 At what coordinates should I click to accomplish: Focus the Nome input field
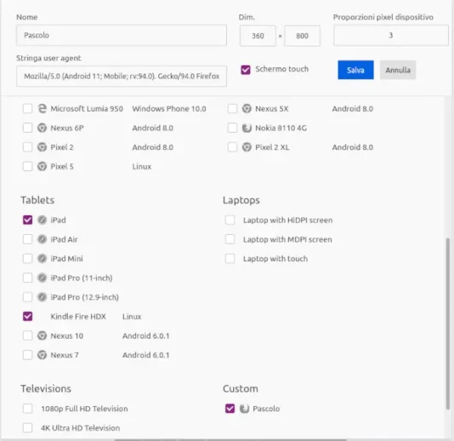coord(122,36)
